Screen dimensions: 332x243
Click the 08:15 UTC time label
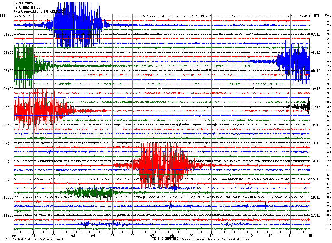[316, 53]
